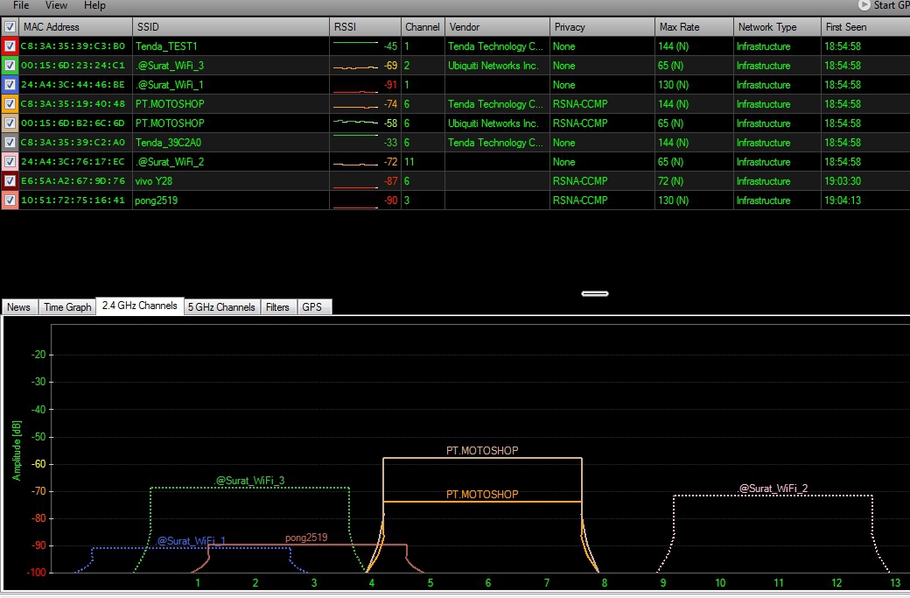910x598 pixels.
Task: Sort by SSID column header
Action: click(231, 27)
